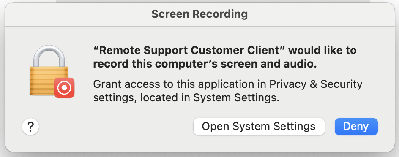Open System Settings to grant access
Screen dimensions: 399x157
(x=259, y=127)
